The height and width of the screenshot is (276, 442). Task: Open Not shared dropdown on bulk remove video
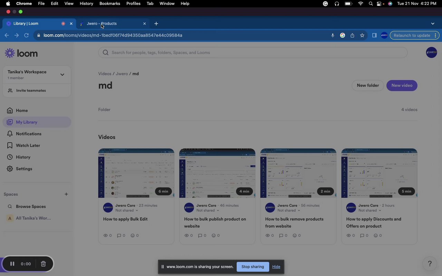pyautogui.click(x=289, y=210)
